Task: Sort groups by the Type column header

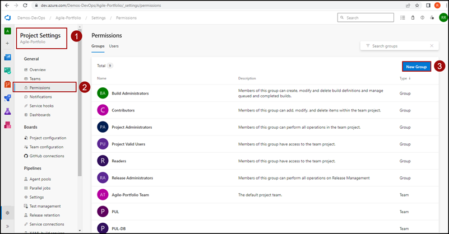Action: (x=405, y=78)
